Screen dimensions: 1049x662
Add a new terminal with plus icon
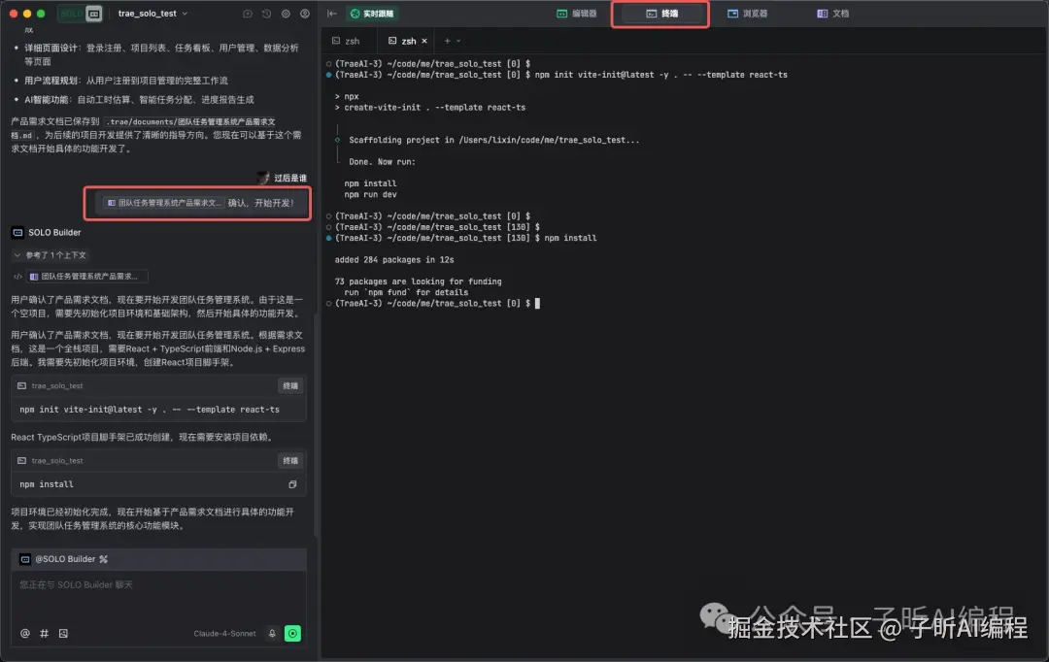[447, 41]
